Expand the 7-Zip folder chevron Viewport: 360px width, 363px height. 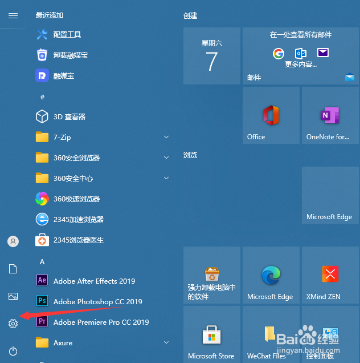(166, 137)
